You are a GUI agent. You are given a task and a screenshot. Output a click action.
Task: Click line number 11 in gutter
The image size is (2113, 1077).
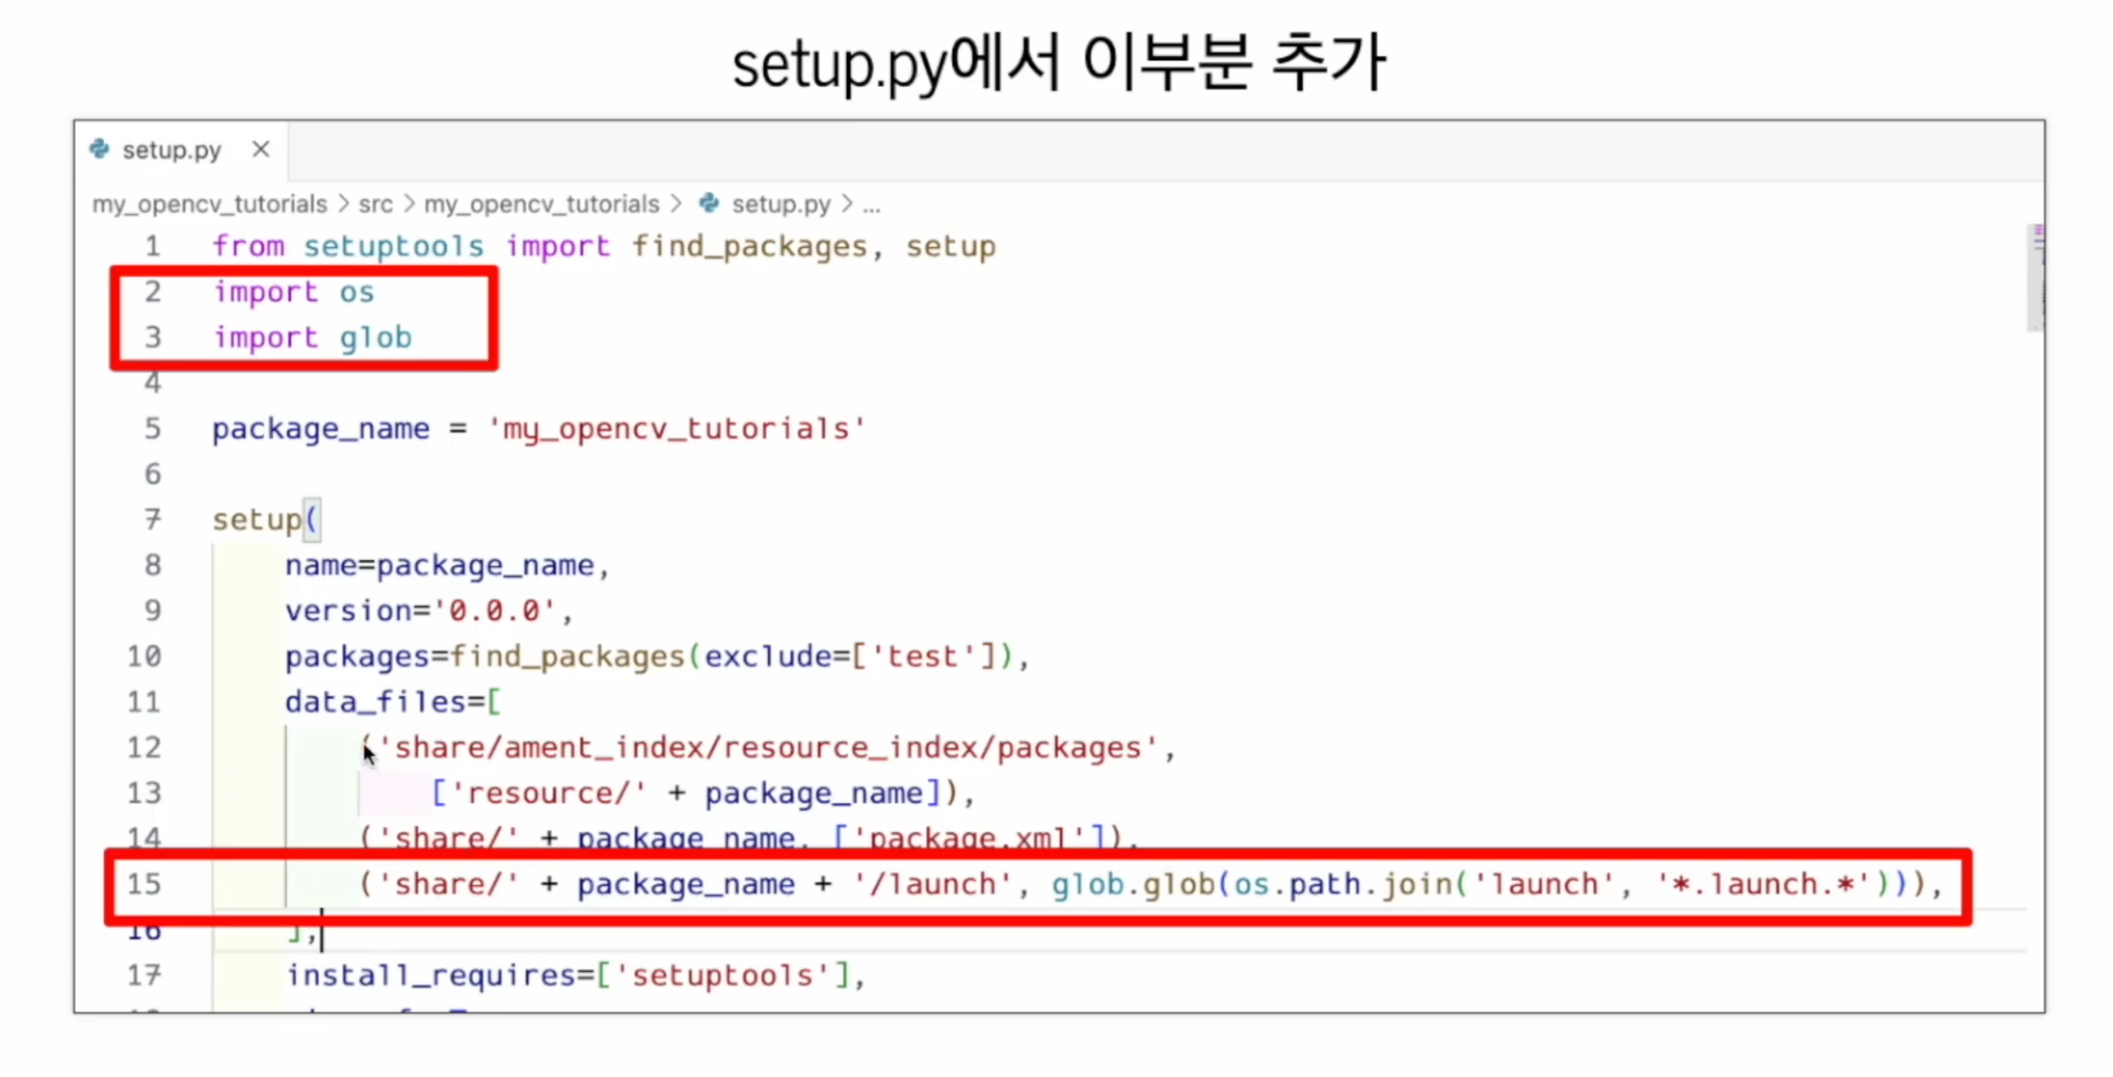[x=144, y=702]
